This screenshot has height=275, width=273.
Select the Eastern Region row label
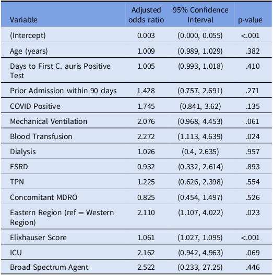(62, 217)
